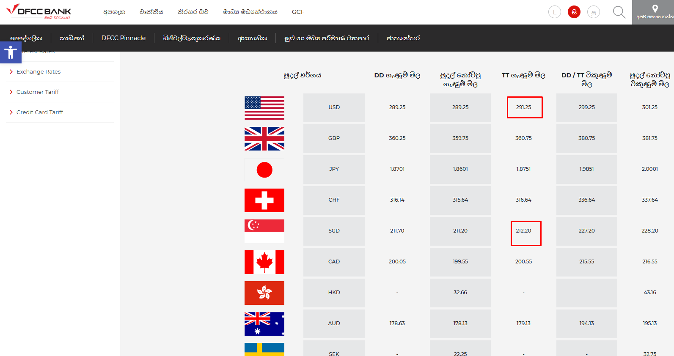Select the HKD currency cell
Screen dimensions: 674x356
pyautogui.click(x=334, y=293)
